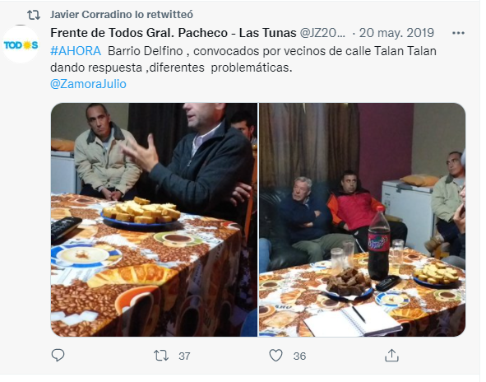
Task: Click the TODOS profile avatar
Action: click(21, 45)
